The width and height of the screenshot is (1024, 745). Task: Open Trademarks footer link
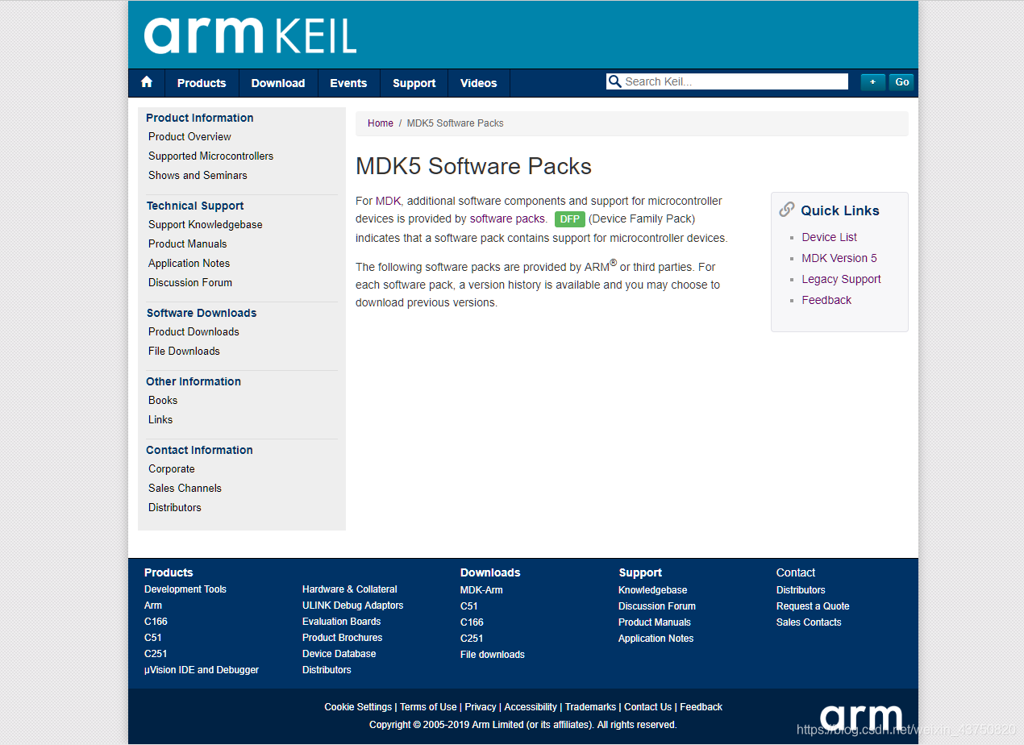click(590, 707)
